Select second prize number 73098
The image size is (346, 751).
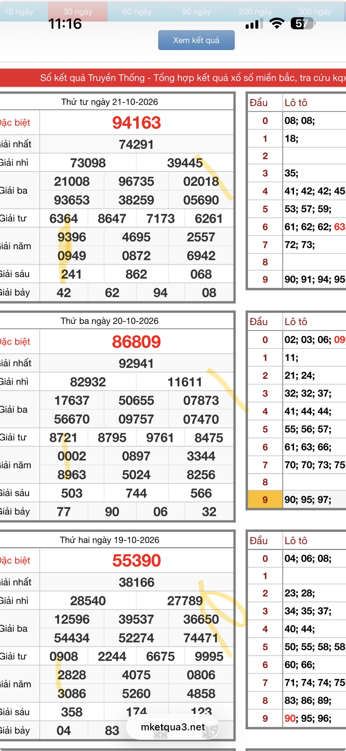coord(88,163)
